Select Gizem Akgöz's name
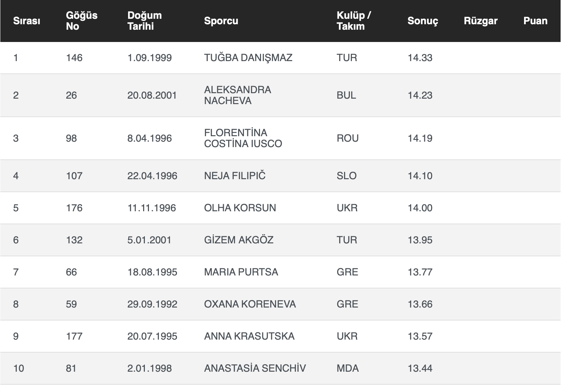This screenshot has width=563, height=385. click(x=238, y=240)
